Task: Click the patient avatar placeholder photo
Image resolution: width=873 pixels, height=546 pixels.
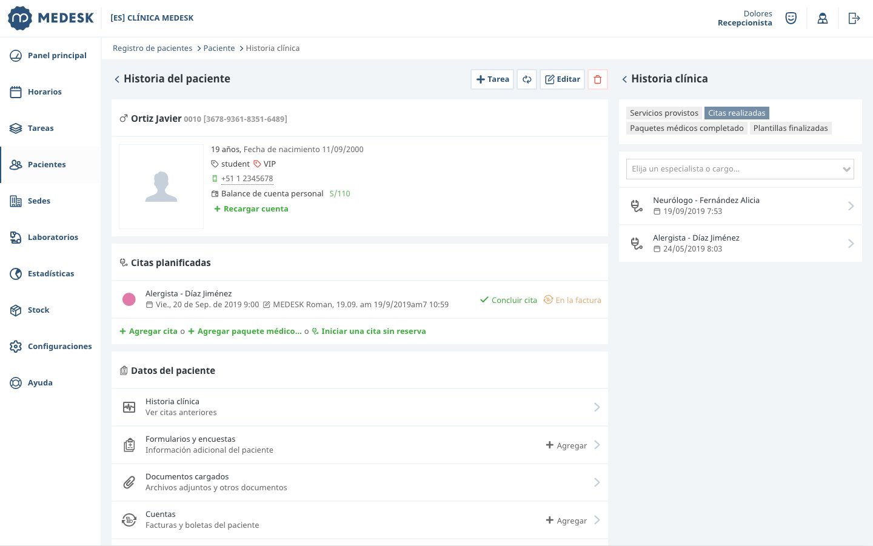Action: 161,187
